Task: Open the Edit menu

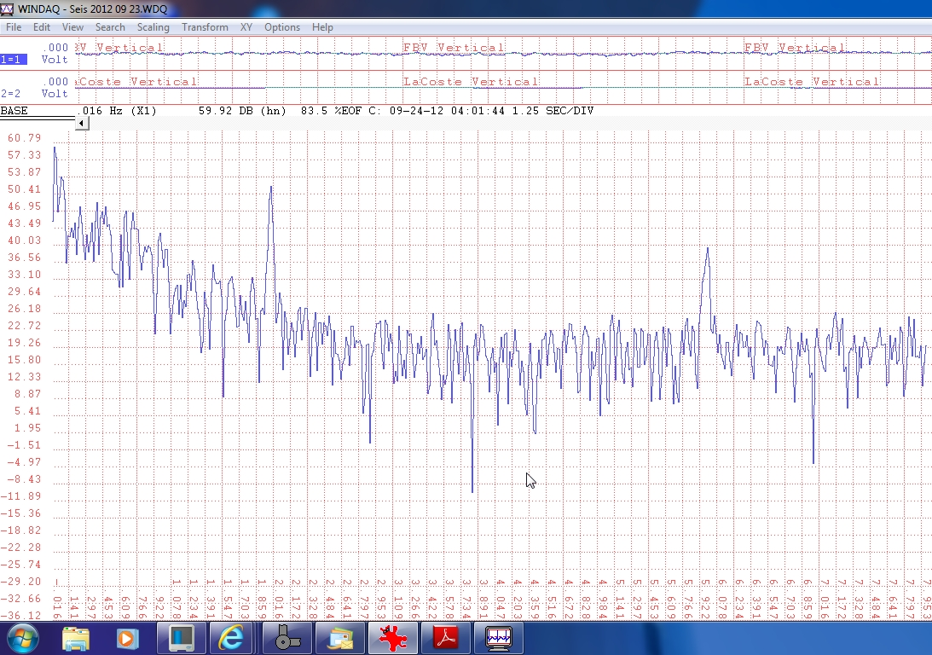Action: click(42, 27)
